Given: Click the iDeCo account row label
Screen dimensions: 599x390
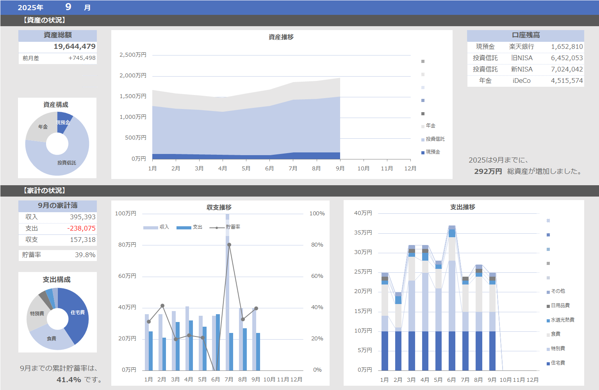Looking at the screenshot, I should point(521,81).
